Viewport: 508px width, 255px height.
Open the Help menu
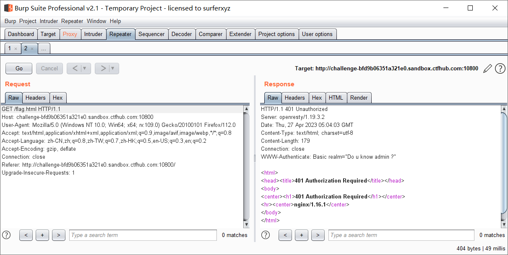click(x=115, y=21)
